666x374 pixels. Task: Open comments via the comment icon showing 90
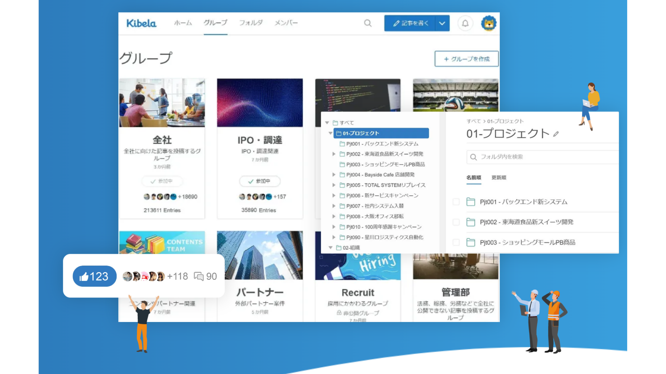[199, 276]
